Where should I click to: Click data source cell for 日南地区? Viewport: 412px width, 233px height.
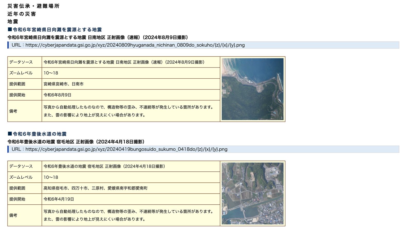(x=131, y=62)
